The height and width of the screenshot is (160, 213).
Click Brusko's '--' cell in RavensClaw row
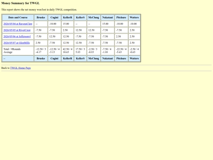[41, 24]
